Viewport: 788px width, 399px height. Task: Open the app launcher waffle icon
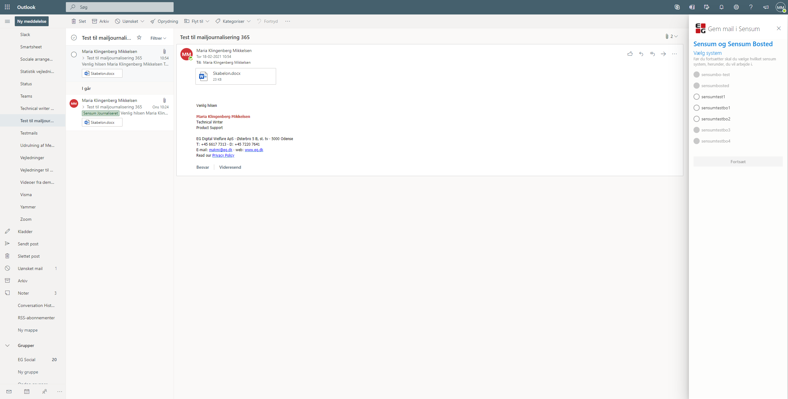tap(7, 7)
